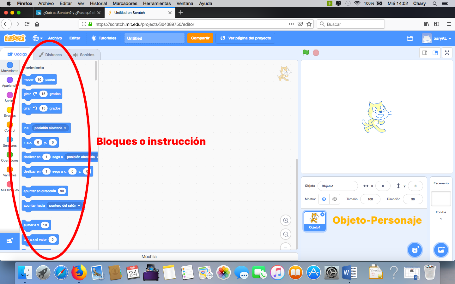This screenshot has width=455, height=284.
Task: Open the Marcadores menu
Action: pyautogui.click(x=125, y=3)
